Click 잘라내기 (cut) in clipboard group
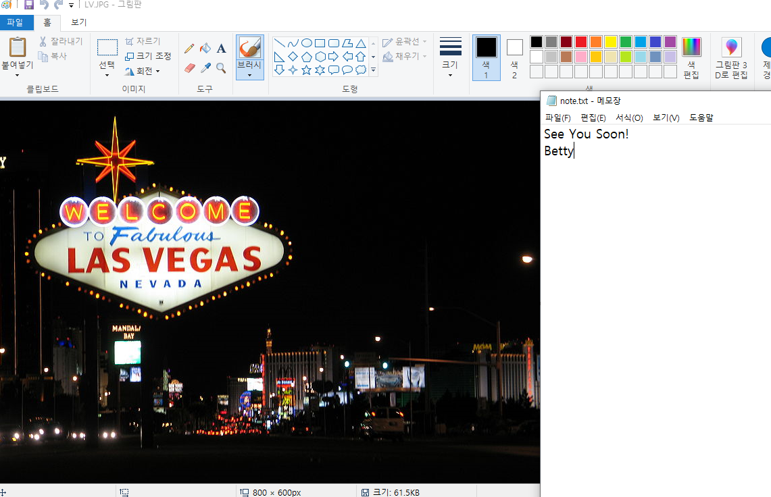The width and height of the screenshot is (771, 497). click(x=61, y=41)
